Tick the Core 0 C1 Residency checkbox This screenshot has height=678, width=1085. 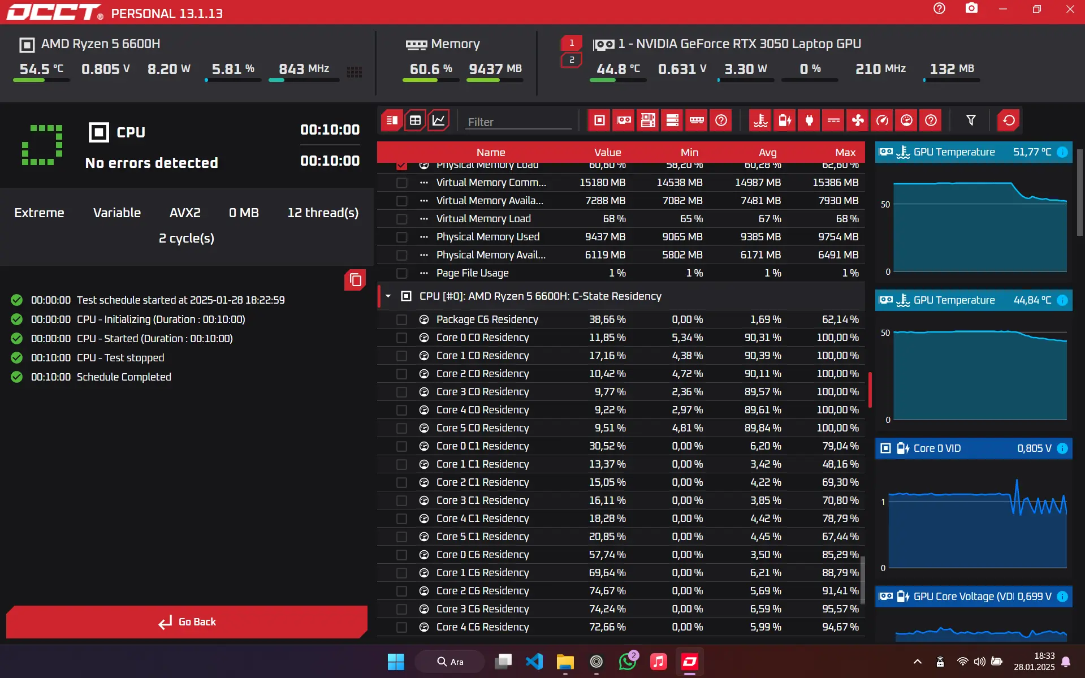401,447
